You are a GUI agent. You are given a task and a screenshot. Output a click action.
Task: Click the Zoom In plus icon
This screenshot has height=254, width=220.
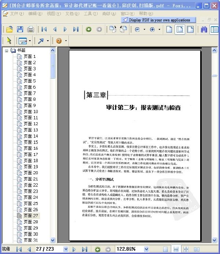point(152,30)
